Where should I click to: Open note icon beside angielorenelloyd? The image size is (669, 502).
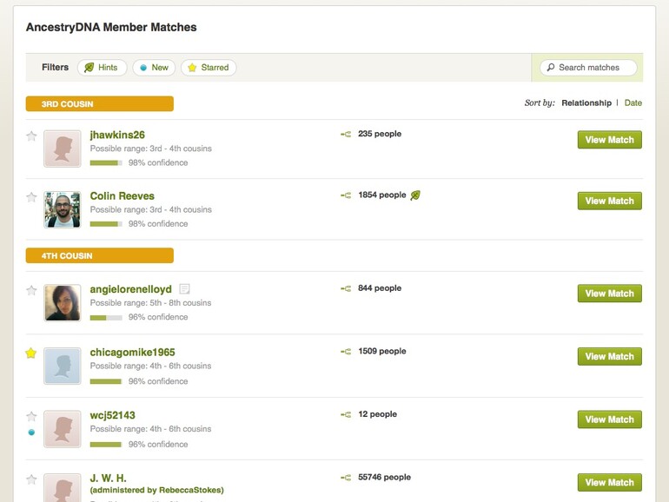[184, 289]
